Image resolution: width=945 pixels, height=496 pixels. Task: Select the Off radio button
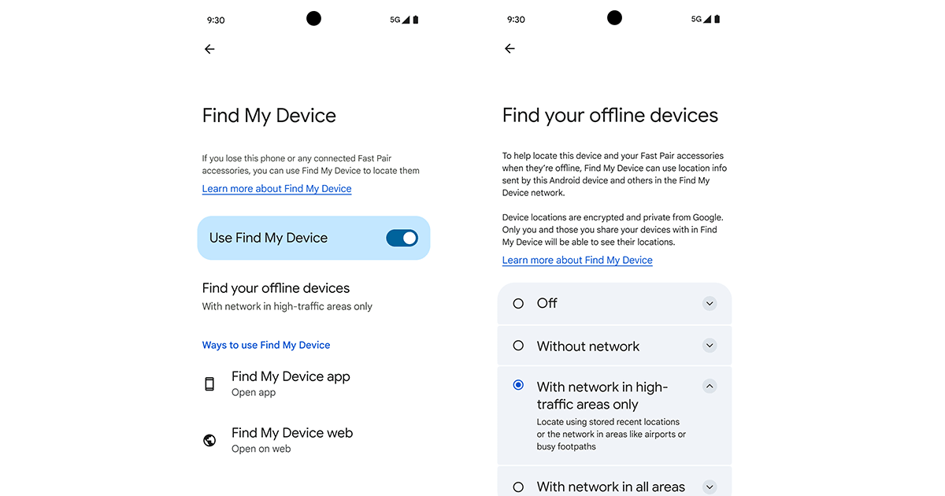pos(517,303)
